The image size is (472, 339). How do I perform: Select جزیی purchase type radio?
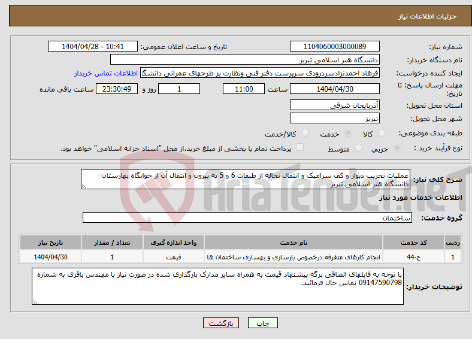pyautogui.click(x=397, y=147)
